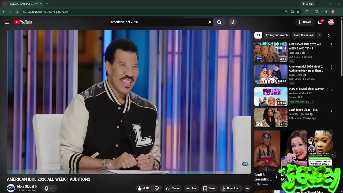Open the Cardi B presenting short
Image resolution: width=343 pixels, height=193 pixels.
pos(267,151)
